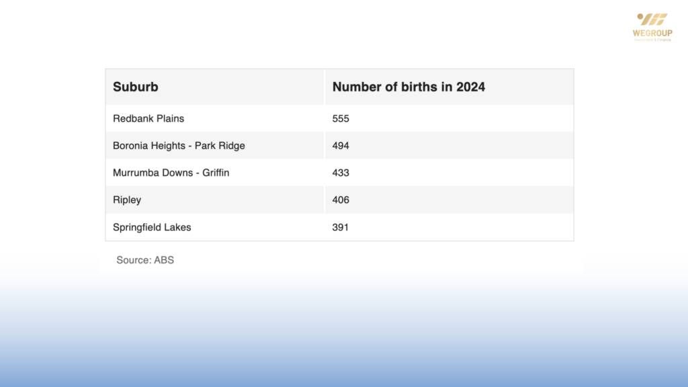Click the Springfield Lakes suburb cell
This screenshot has width=688, height=387.
152,227
